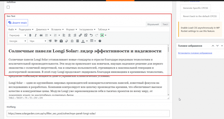Screen dimensions: 224x119
Task: Toggle paste as text mode
Action: pos(61,41)
